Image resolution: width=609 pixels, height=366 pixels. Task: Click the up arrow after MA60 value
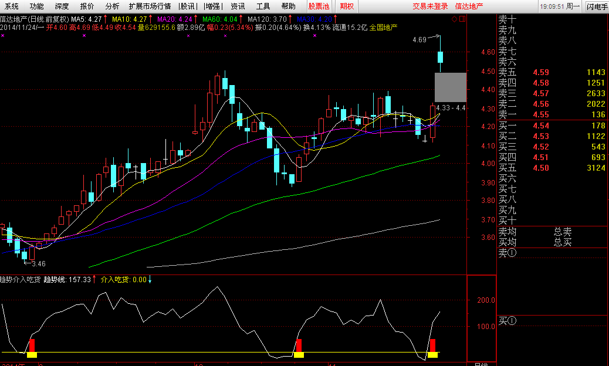tap(241, 19)
